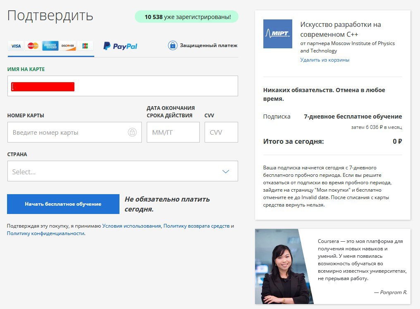Click the secure payment lock icon

(173, 45)
